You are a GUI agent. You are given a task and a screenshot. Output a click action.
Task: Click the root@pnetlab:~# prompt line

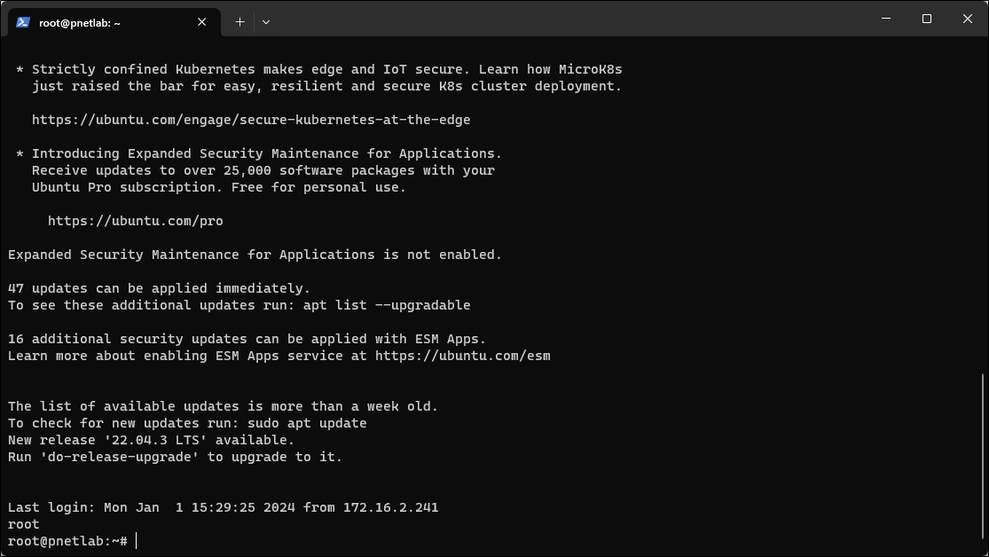(x=67, y=541)
